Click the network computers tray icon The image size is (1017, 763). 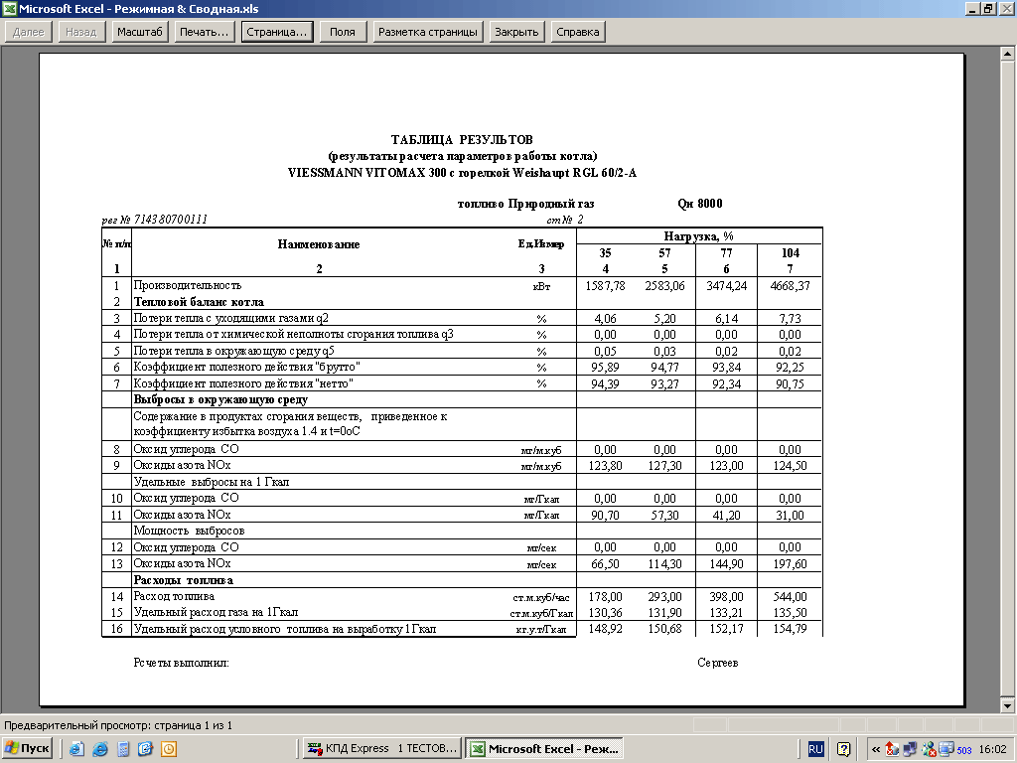pos(910,749)
